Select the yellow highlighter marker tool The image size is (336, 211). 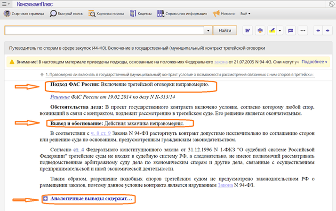coord(272,31)
